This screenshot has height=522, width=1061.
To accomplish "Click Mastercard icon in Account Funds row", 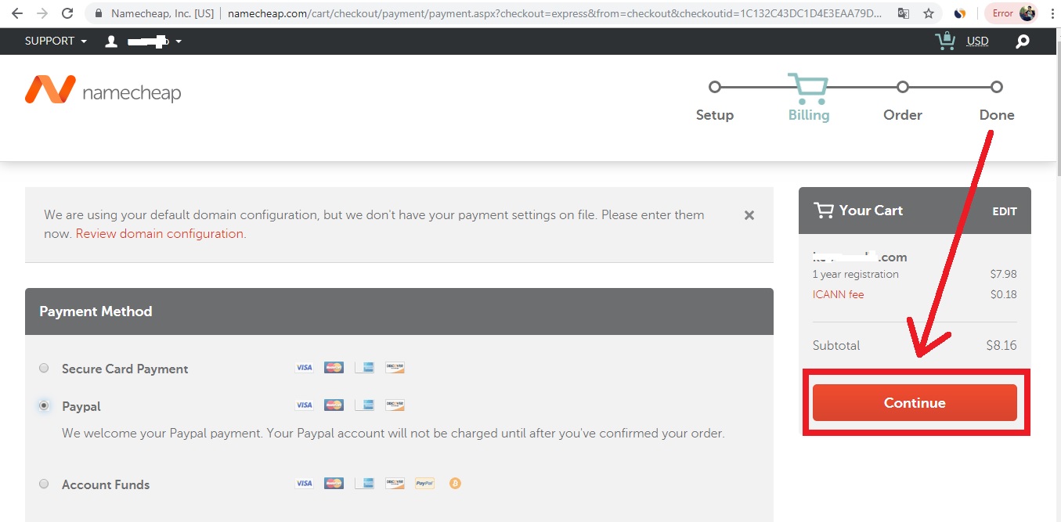I will tap(334, 484).
